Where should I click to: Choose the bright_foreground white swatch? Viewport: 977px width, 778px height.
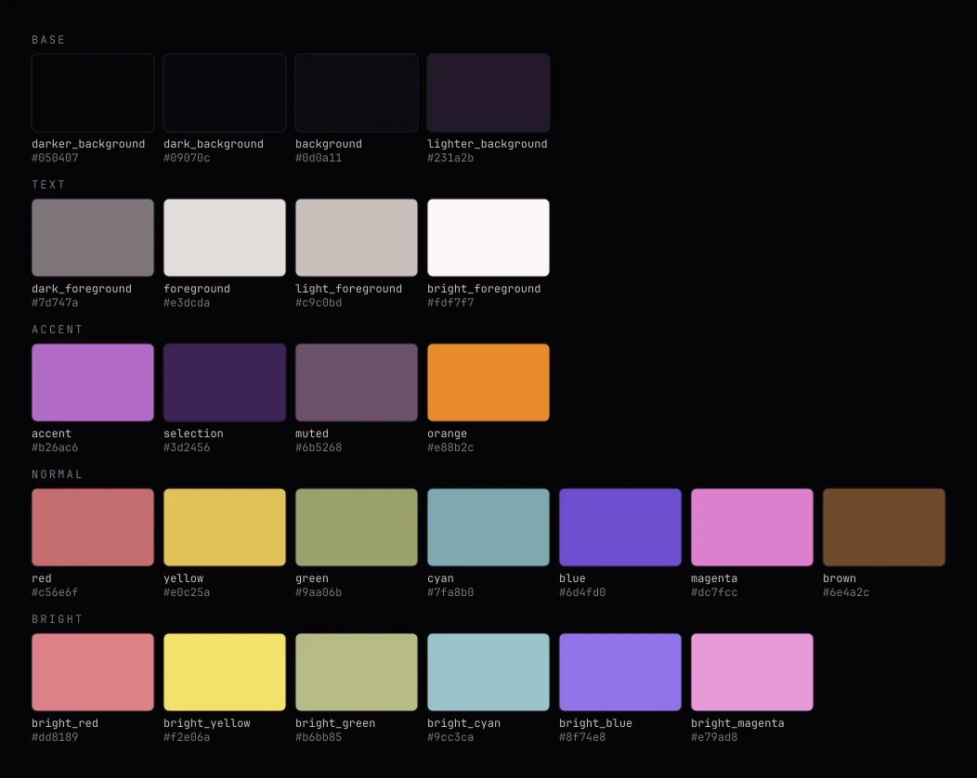[x=488, y=238]
